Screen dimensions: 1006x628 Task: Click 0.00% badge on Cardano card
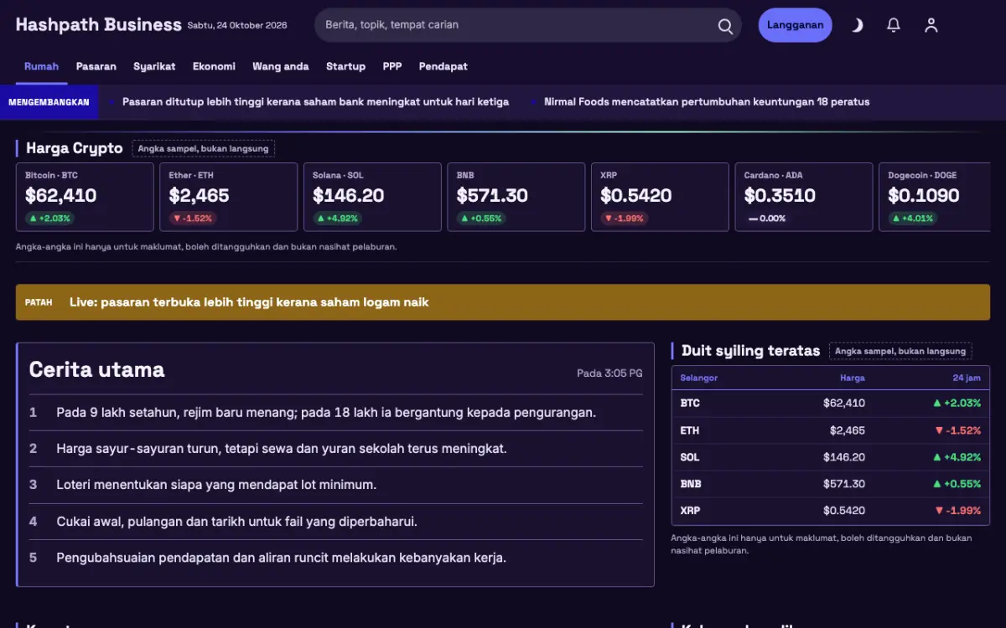767,218
